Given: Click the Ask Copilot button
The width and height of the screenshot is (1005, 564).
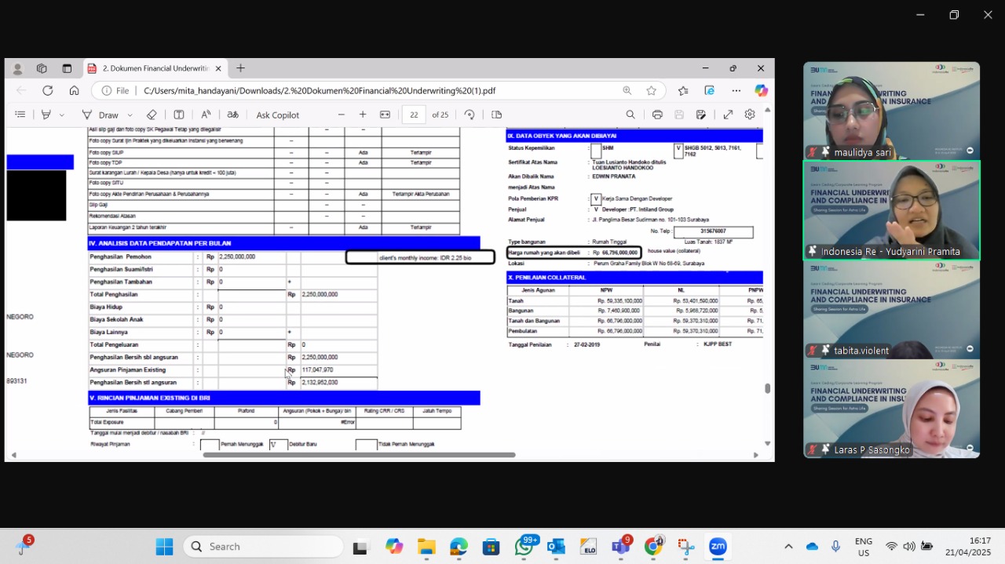Looking at the screenshot, I should pos(277,115).
